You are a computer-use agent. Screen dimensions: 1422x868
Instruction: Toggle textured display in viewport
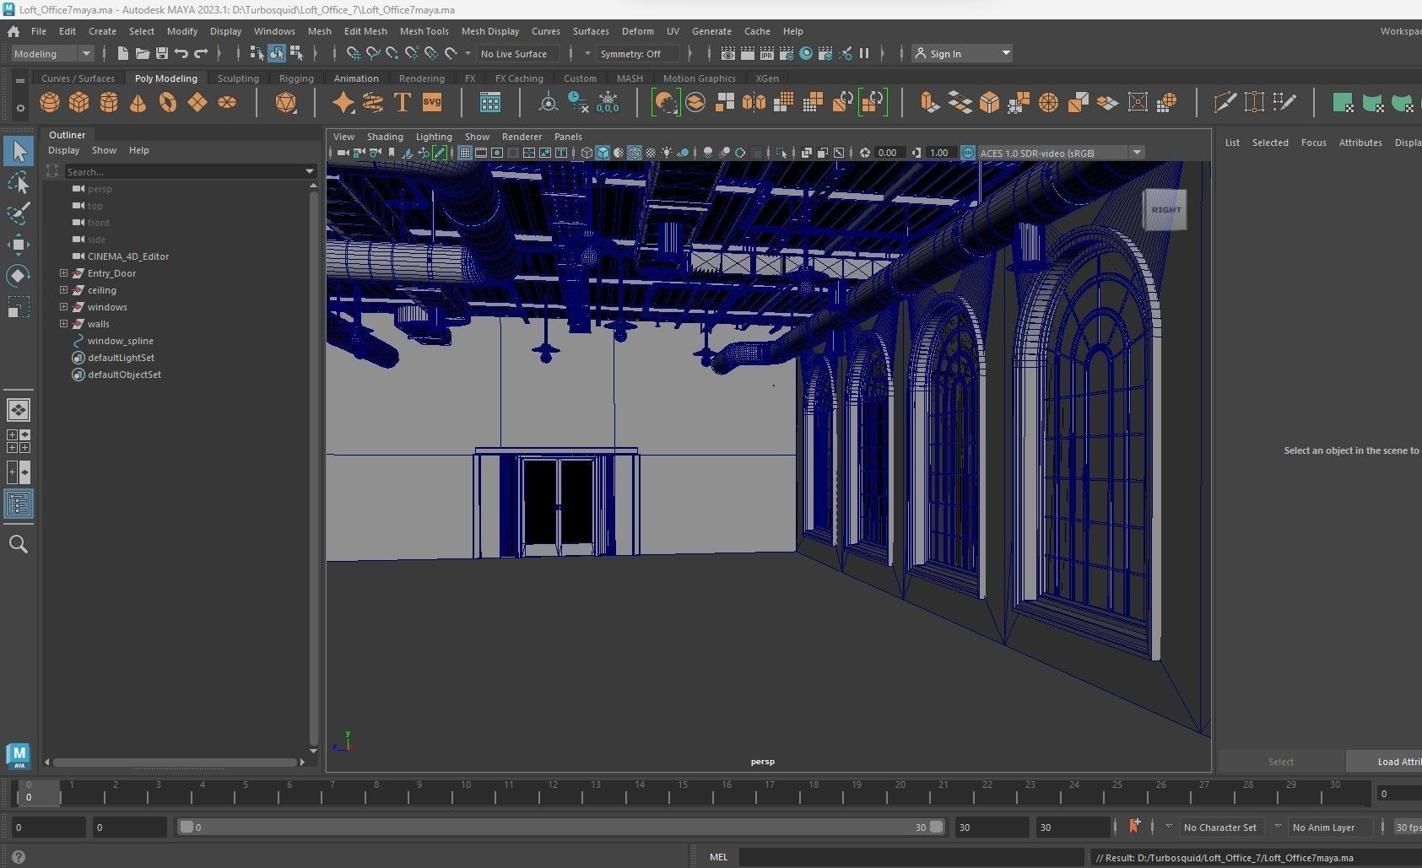tap(651, 153)
